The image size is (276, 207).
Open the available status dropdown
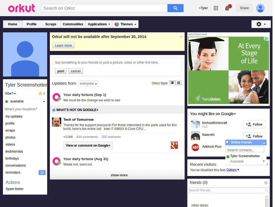coord(44,102)
